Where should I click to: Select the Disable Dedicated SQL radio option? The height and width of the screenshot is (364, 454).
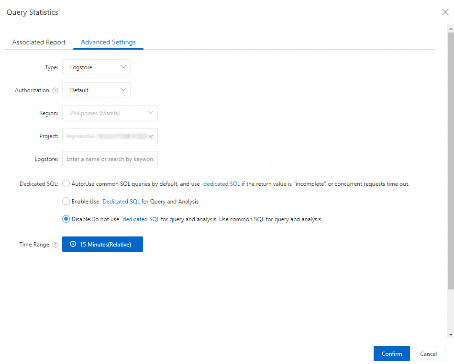tap(66, 219)
